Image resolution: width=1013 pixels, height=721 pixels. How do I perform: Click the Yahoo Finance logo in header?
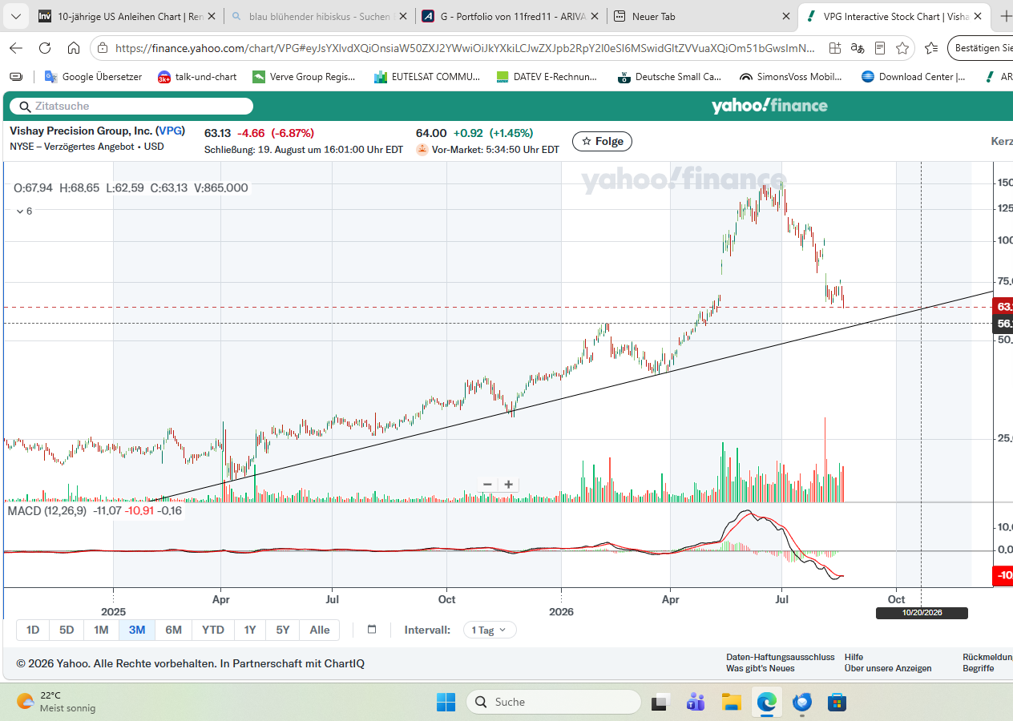click(x=769, y=106)
